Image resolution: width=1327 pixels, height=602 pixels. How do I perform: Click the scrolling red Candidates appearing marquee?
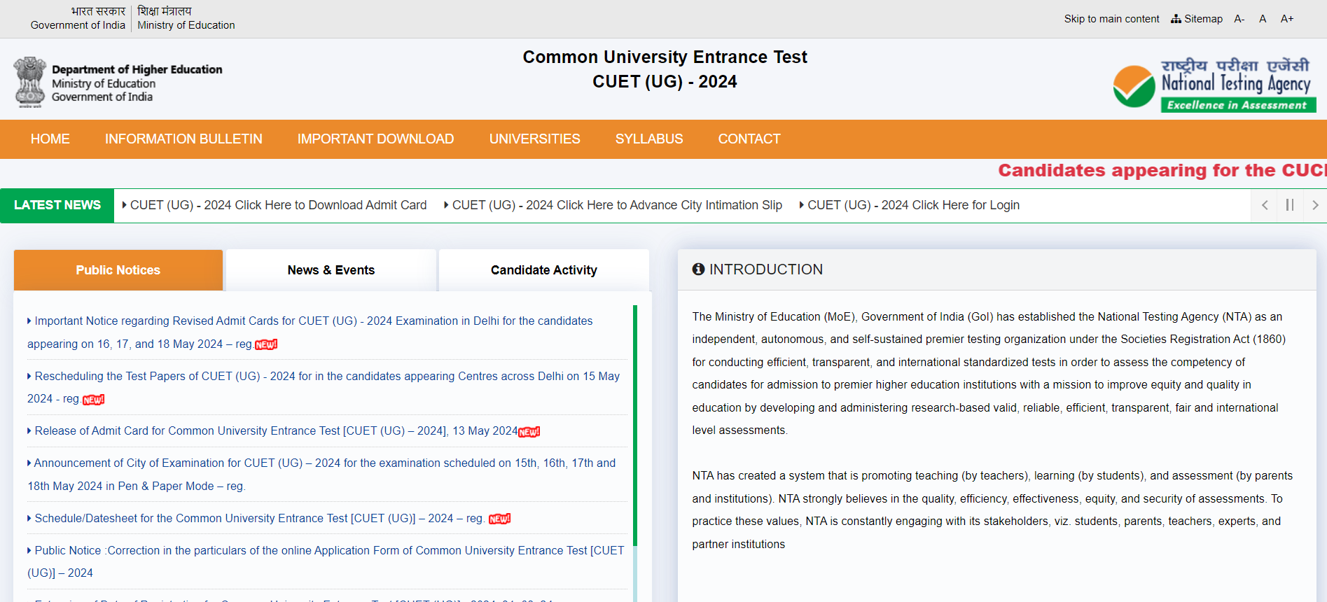[x=1162, y=171]
